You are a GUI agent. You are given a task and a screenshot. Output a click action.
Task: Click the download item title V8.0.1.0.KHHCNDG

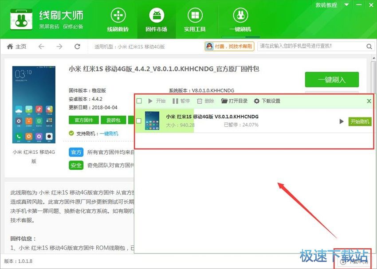point(212,117)
